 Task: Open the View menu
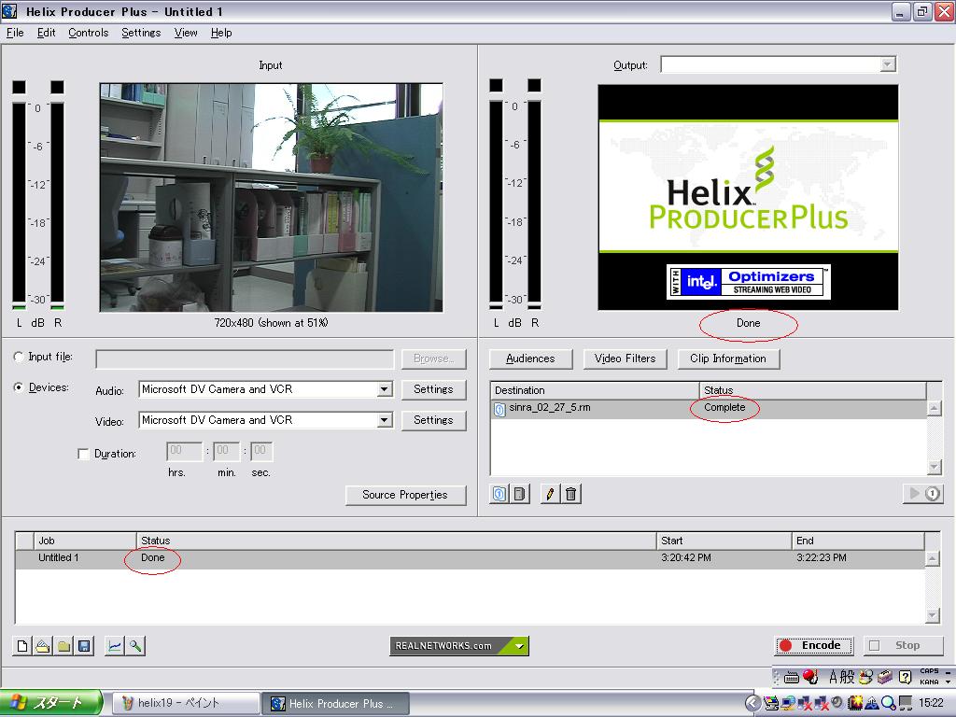tap(186, 33)
